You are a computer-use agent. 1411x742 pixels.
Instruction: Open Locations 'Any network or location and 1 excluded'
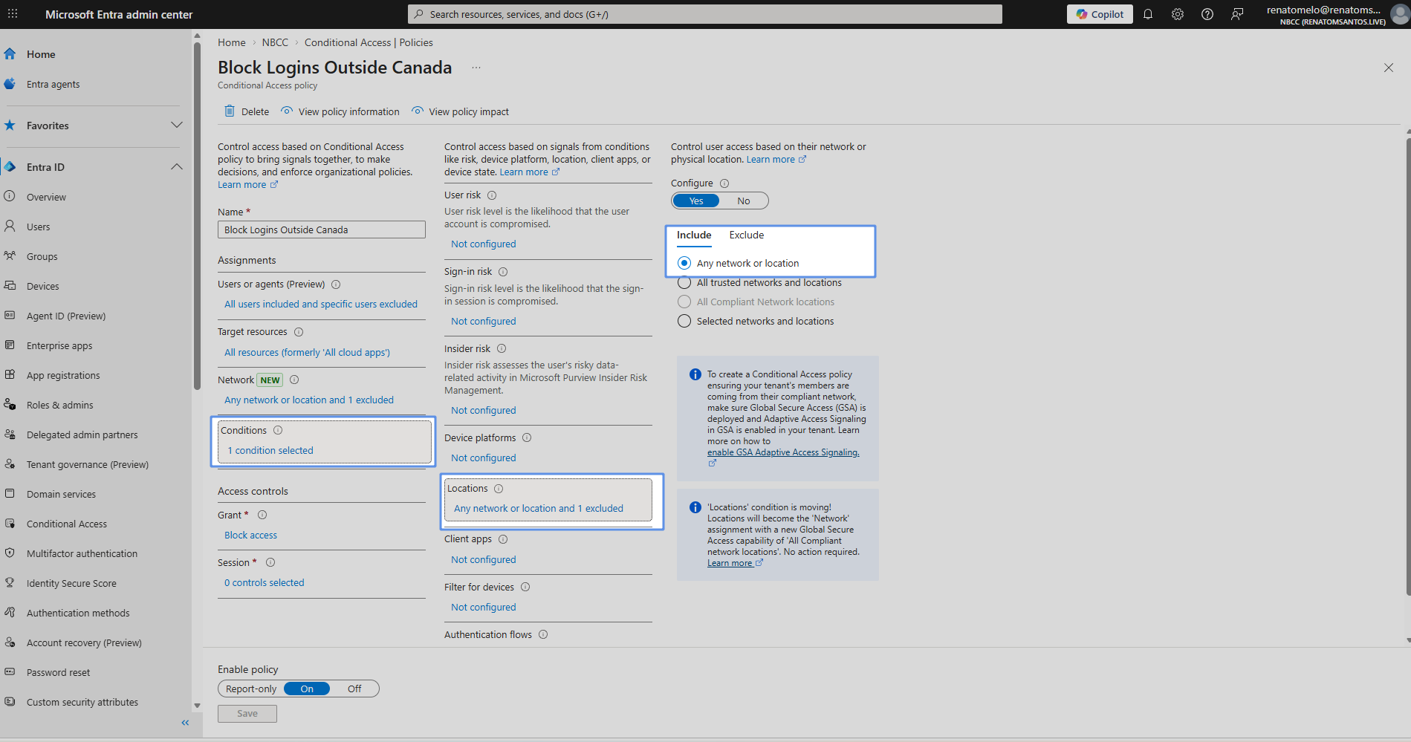coord(539,509)
